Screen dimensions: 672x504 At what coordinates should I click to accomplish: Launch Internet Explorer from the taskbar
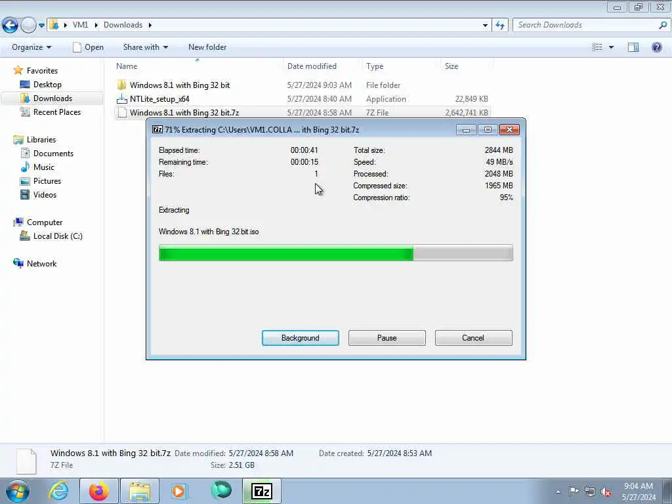click(58, 491)
